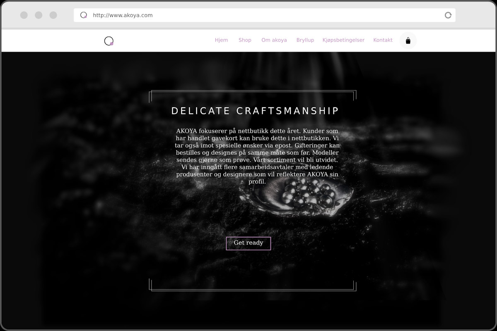View the Kjøpsbetingelser page

pos(343,40)
